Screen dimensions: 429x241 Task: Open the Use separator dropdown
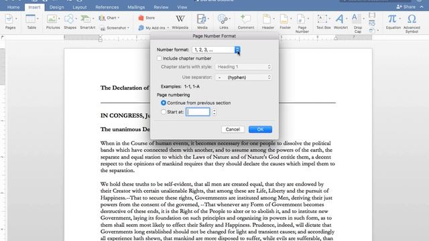243,78
